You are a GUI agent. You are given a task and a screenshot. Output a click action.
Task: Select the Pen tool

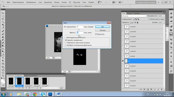click(3, 55)
